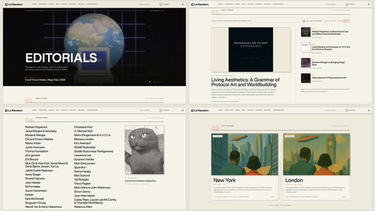Pause the Editorials hero slideshow
Screen dimensions: 375x211
point(149,82)
